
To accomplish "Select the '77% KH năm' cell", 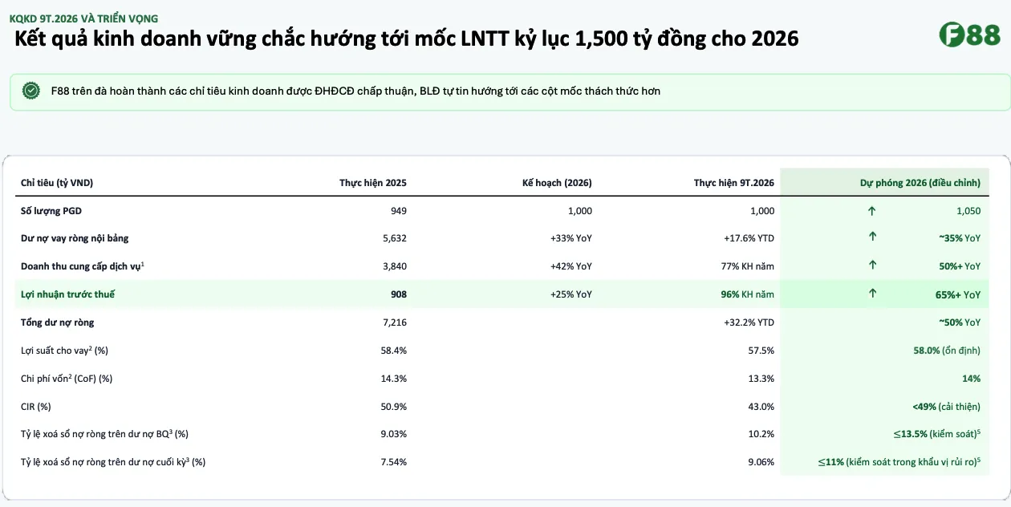I will [x=748, y=266].
